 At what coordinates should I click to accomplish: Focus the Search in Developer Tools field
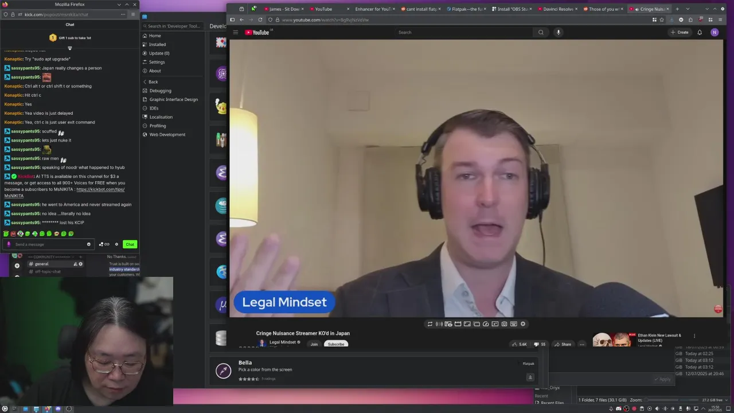(172, 26)
